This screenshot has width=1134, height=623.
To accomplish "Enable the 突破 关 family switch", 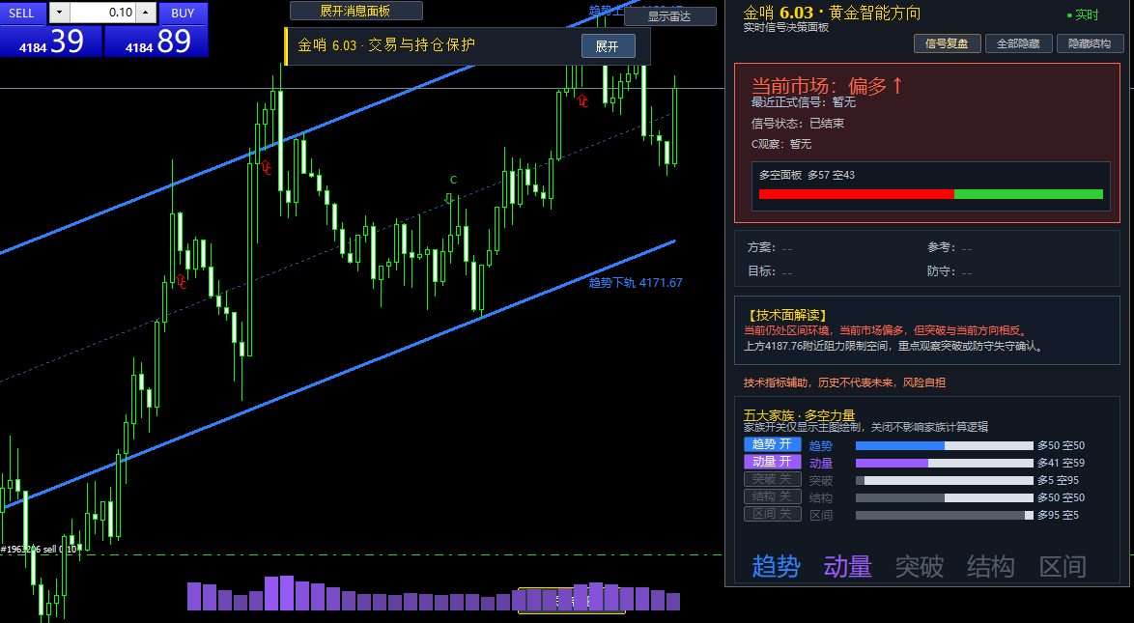I will 773,479.
